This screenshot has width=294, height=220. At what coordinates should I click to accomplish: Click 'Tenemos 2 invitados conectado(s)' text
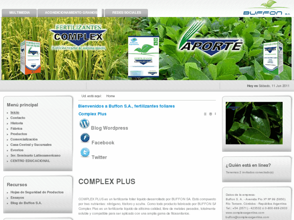250,172
